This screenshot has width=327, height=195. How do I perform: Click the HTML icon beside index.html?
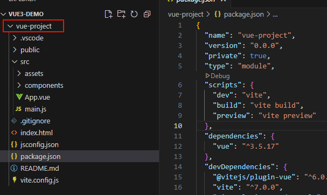[14, 133]
